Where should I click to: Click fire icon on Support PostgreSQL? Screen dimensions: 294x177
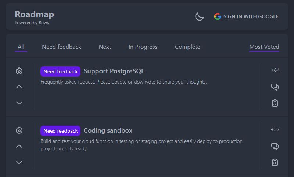(x=19, y=71)
